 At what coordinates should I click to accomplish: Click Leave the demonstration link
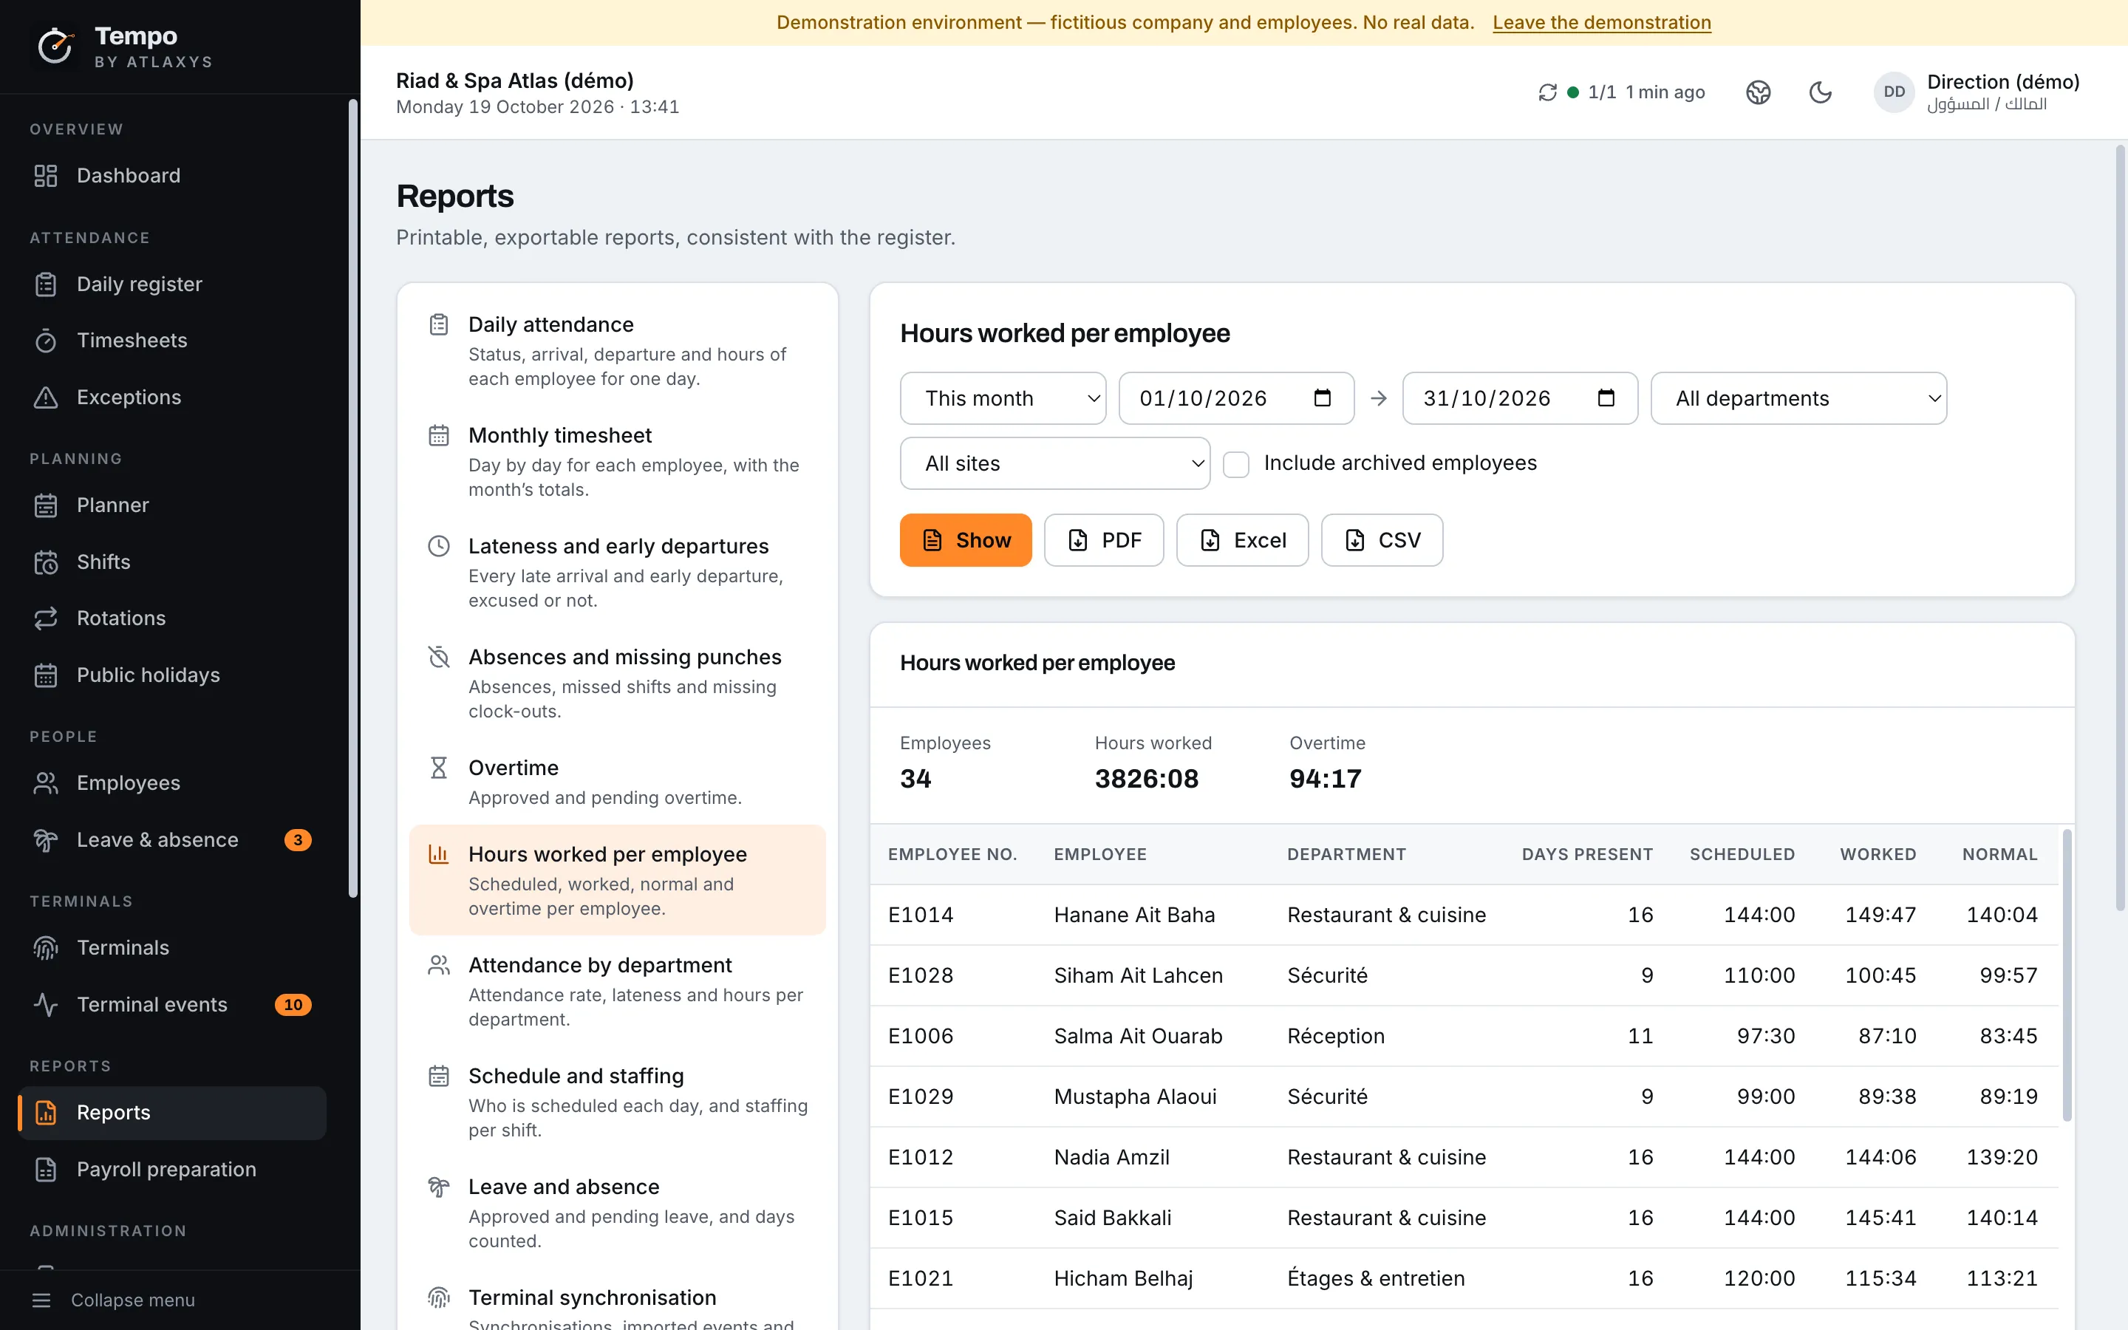1601,23
